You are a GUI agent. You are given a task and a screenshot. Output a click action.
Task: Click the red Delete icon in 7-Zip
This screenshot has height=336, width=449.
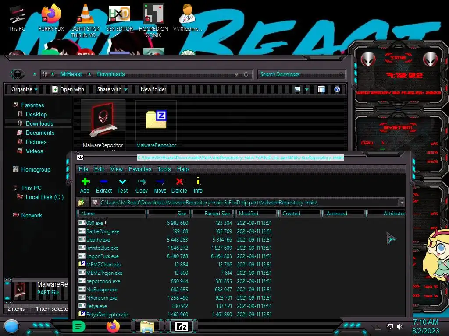point(179,182)
